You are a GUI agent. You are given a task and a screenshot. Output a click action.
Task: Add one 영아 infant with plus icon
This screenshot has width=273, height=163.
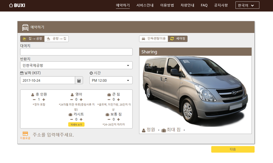tap(81, 100)
